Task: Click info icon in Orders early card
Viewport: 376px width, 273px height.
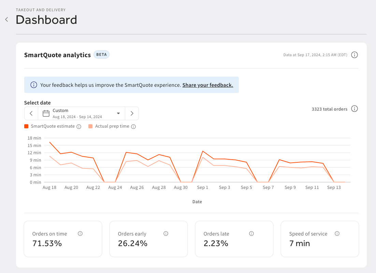Action: pos(166,234)
